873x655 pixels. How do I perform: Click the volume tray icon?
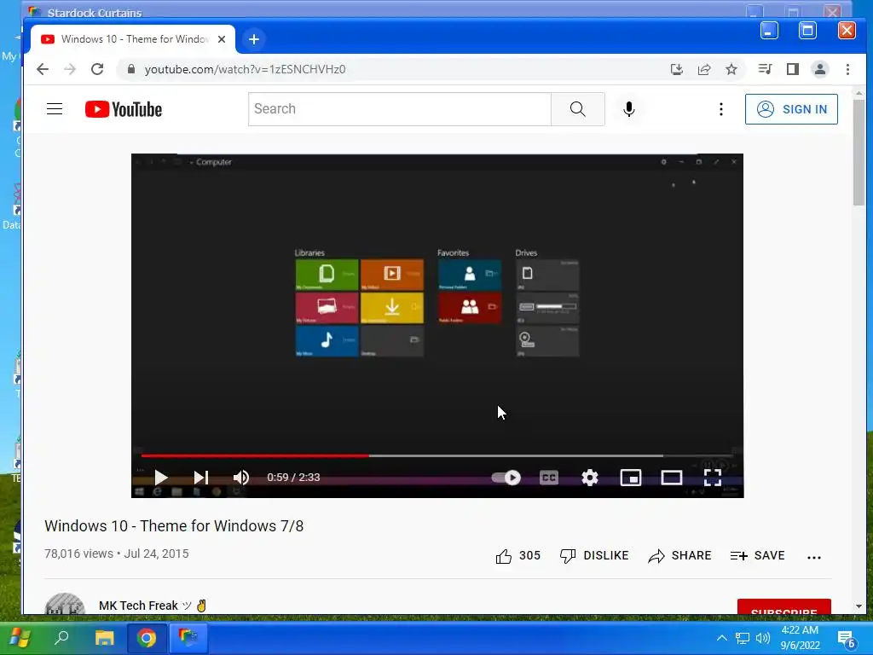click(763, 638)
